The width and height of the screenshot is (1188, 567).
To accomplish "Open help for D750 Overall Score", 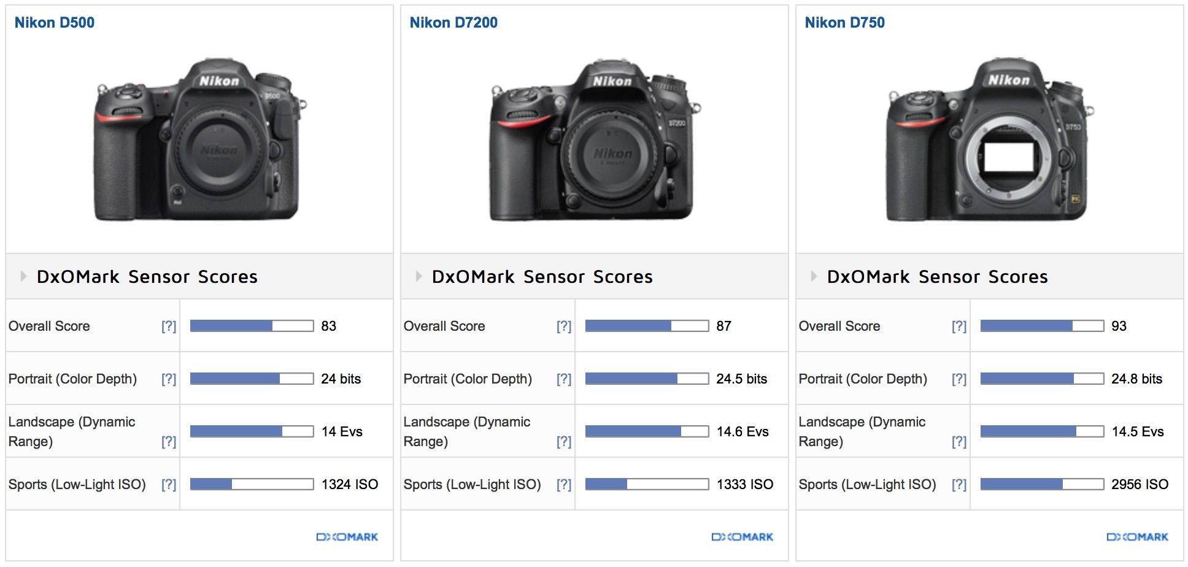I will coord(959,326).
